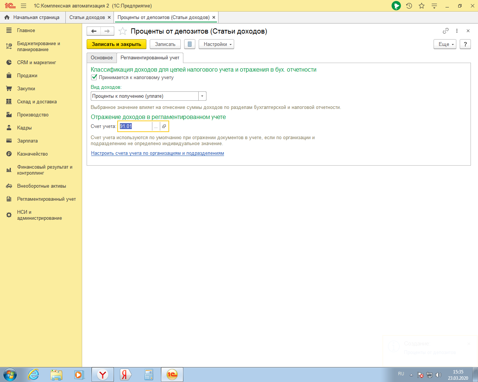Image resolution: width=478 pixels, height=382 pixels.
Task: Close Проценты от депозитов tab via X
Action: (x=214, y=18)
